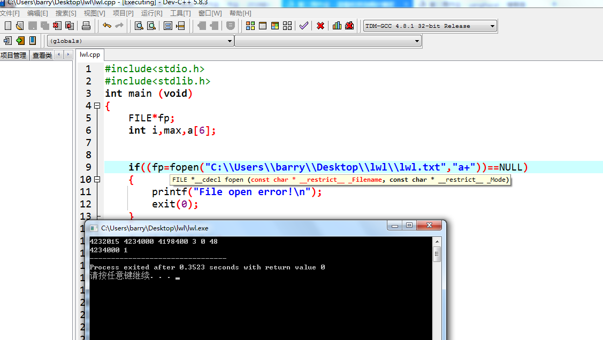Open the 视图[V] menu
603x340 pixels.
click(x=95, y=13)
